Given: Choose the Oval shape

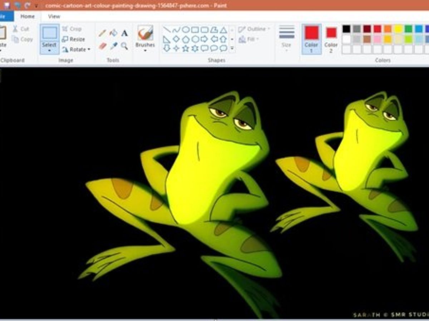Looking at the screenshot, I should click(x=186, y=30).
